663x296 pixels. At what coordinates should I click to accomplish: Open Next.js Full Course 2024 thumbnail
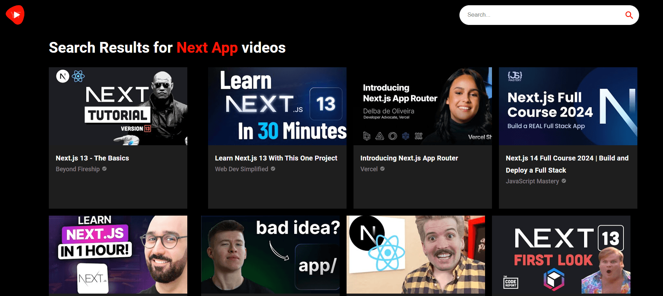[x=568, y=106]
